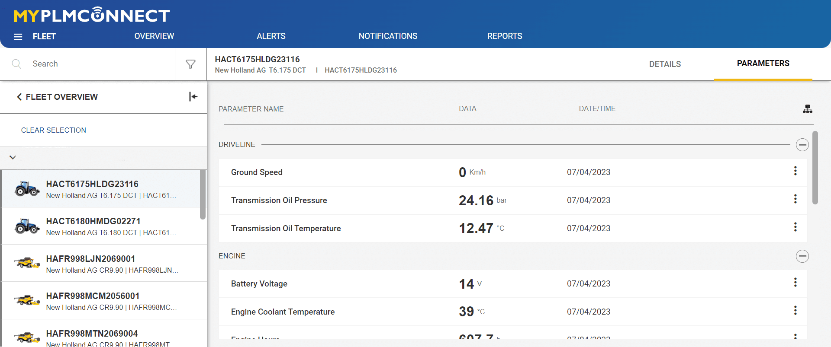The image size is (831, 347).
Task: Click the hierarchy view icon
Action: pyautogui.click(x=807, y=109)
